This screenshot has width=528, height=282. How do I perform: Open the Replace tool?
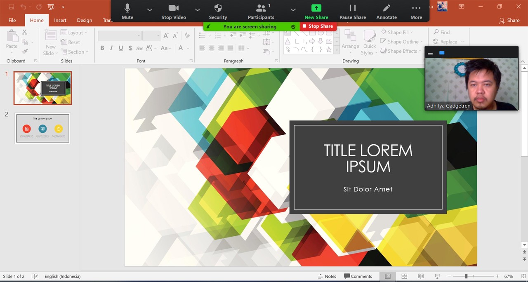pyautogui.click(x=446, y=41)
